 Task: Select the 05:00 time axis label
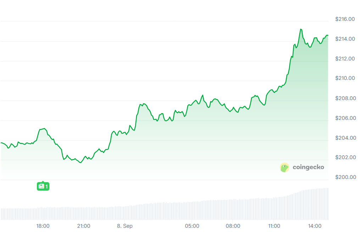tap(192, 226)
